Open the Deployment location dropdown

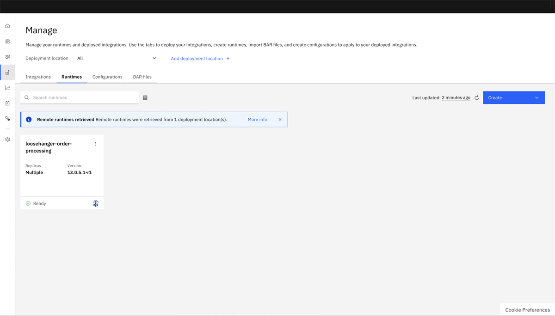pos(116,58)
